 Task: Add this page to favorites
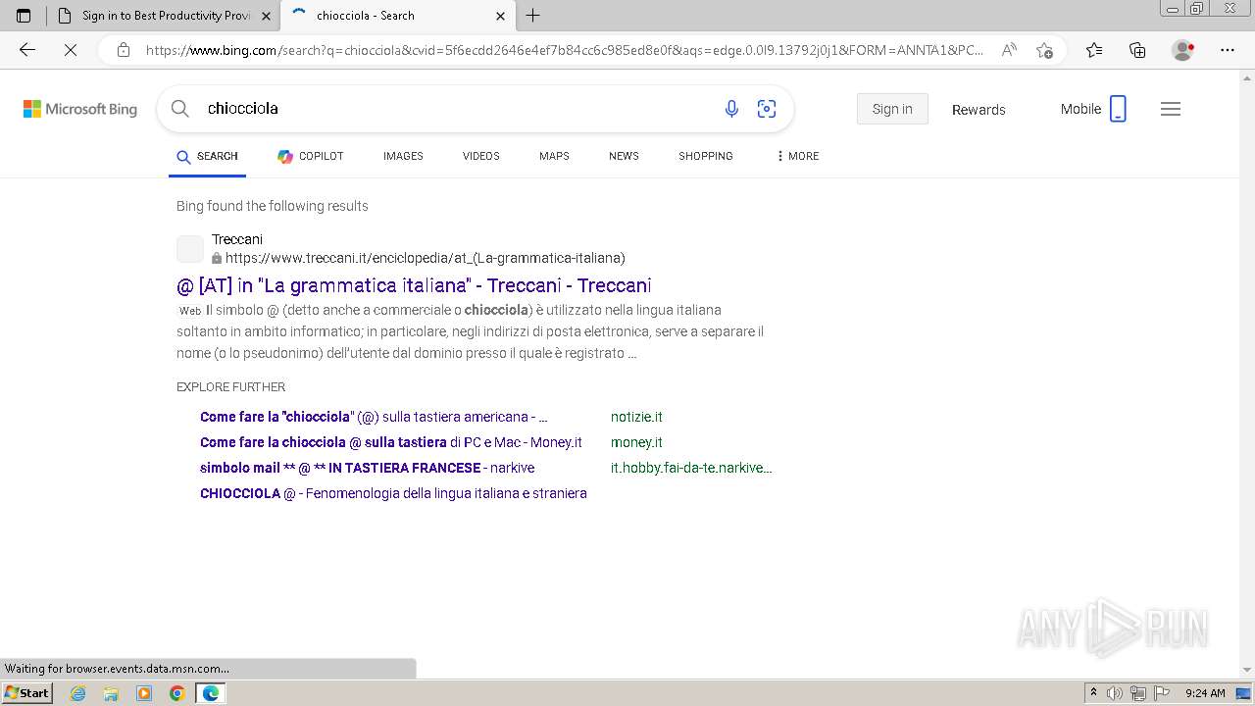tap(1044, 50)
